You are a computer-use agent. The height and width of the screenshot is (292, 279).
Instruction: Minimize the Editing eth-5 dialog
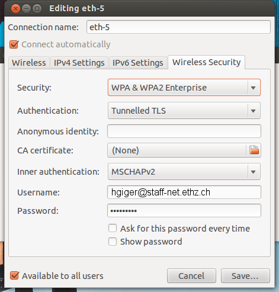click(26, 9)
